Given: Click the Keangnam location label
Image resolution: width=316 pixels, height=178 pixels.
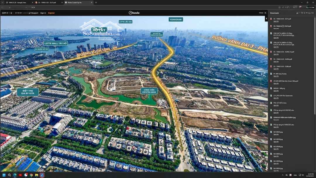Looking at the screenshot, I should 176,20.
